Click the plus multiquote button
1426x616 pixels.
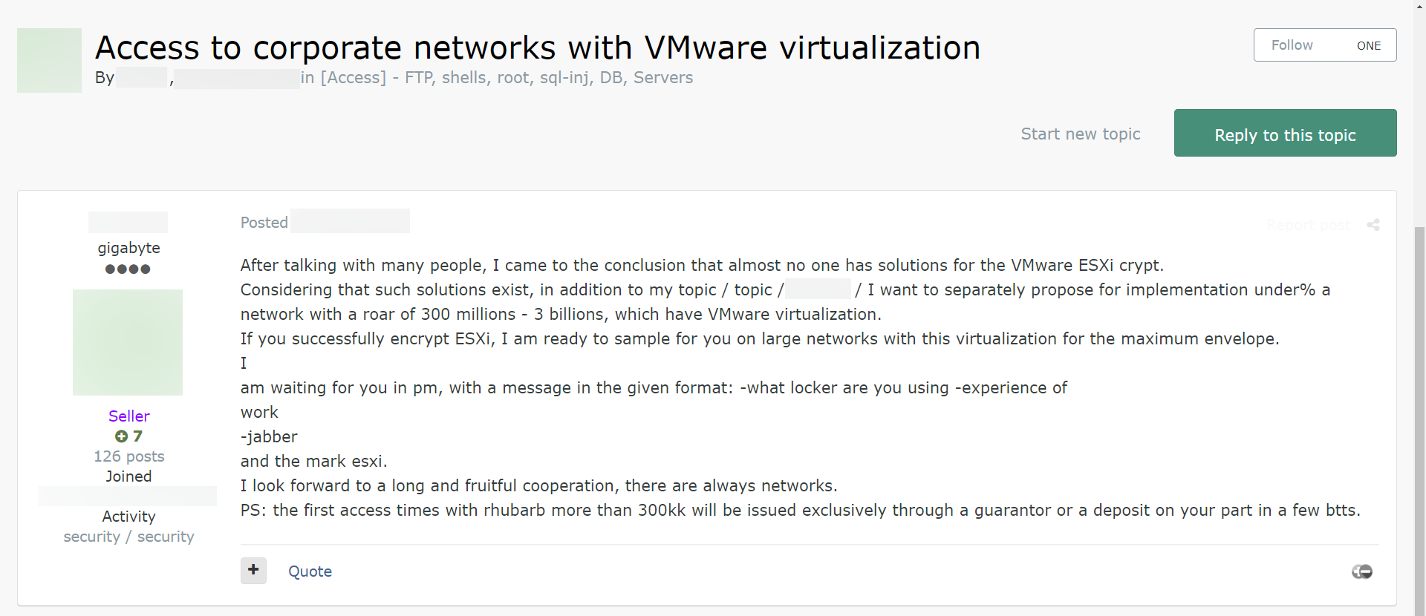[x=253, y=571]
